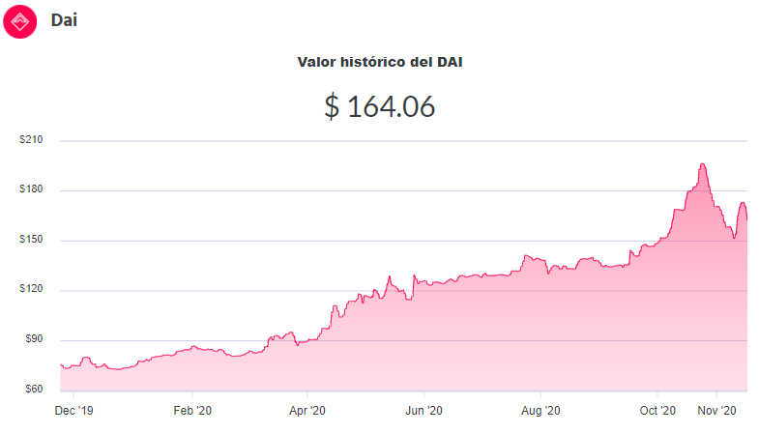The width and height of the screenshot is (759, 434).
Task: Click the $180 y-axis label
Action: [31, 189]
